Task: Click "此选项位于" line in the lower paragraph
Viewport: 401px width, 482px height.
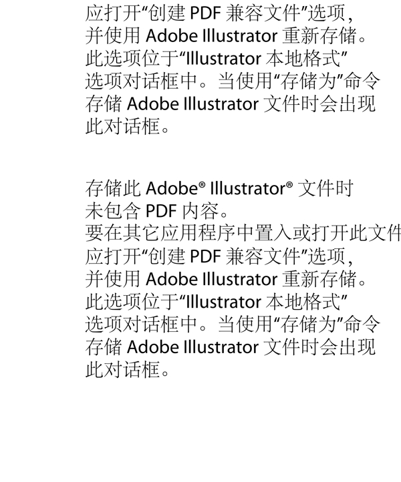Action: 218,302
